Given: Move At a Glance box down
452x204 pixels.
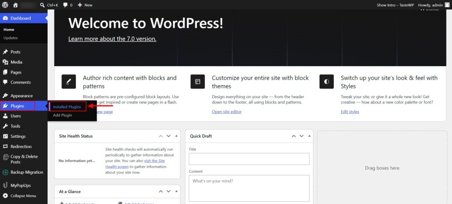Looking at the screenshot, I should [169, 191].
